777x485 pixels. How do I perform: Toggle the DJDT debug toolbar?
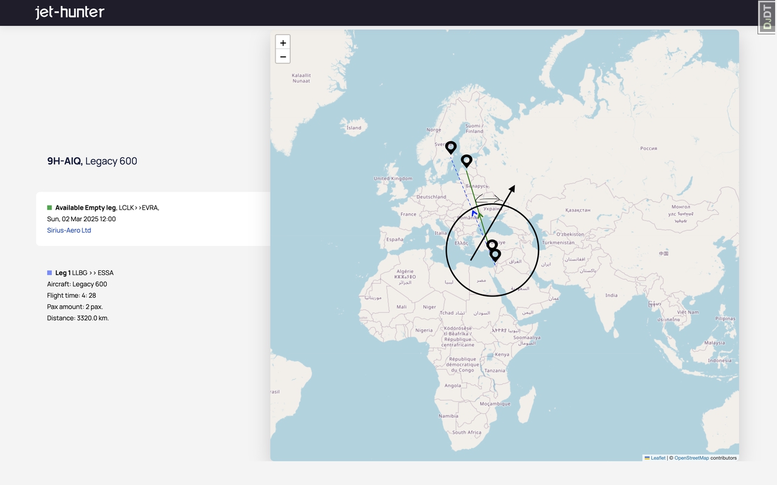767,17
